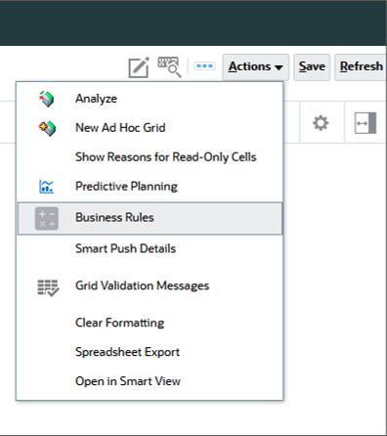Choose Clear Formatting
The height and width of the screenshot is (436, 387).
[x=150, y=323]
